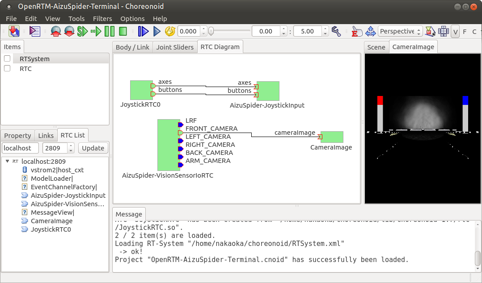Click the localhost input field
This screenshot has height=283, width=482.
20,148
